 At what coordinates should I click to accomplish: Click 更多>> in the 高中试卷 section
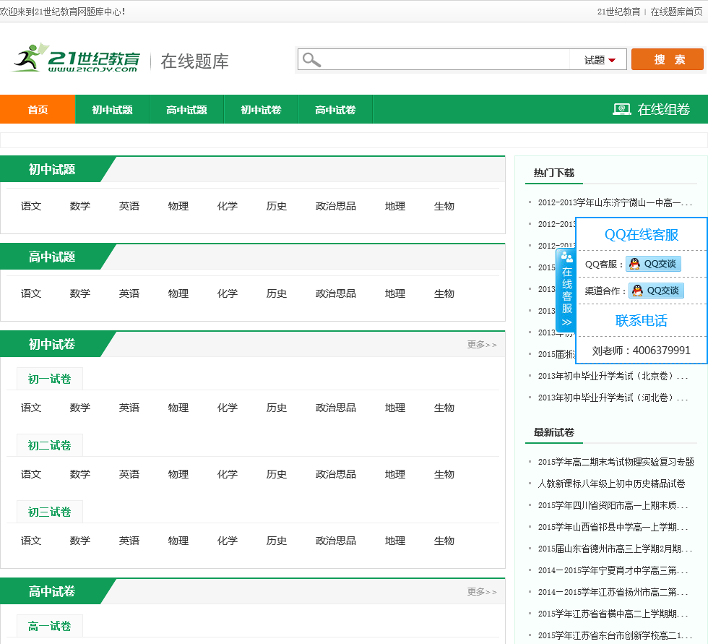[x=482, y=592]
